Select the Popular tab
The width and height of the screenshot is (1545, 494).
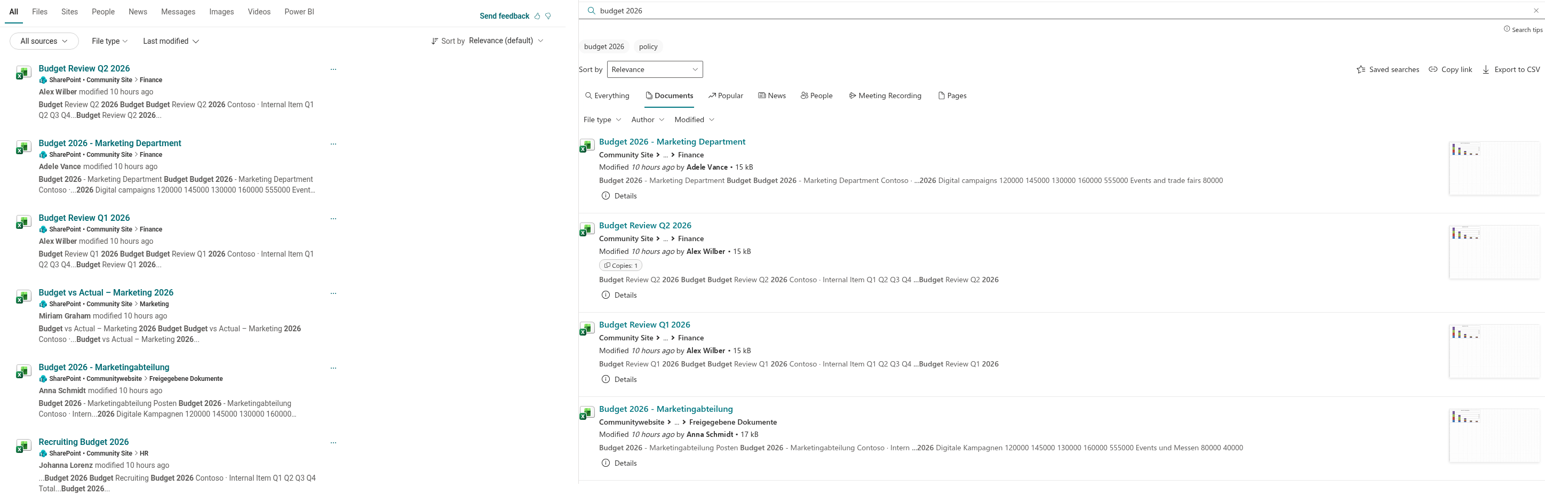click(726, 96)
